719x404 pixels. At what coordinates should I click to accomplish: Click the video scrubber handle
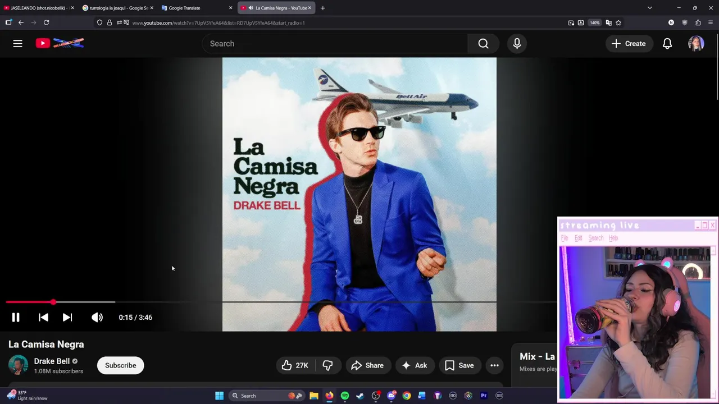pyautogui.click(x=53, y=302)
